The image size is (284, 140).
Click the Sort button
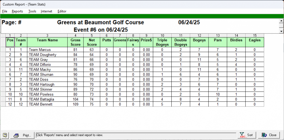tap(247, 135)
